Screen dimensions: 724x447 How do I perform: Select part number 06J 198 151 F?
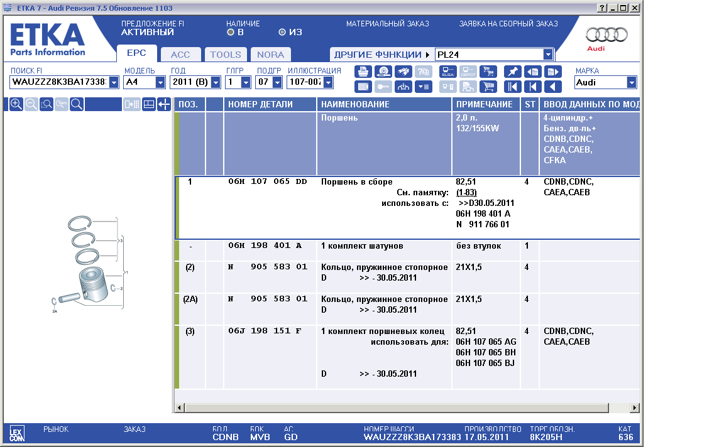(265, 331)
